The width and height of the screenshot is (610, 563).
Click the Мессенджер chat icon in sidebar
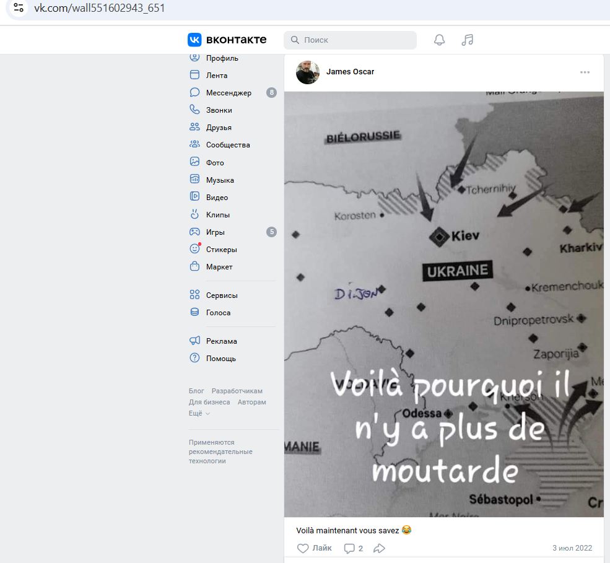pyautogui.click(x=195, y=93)
